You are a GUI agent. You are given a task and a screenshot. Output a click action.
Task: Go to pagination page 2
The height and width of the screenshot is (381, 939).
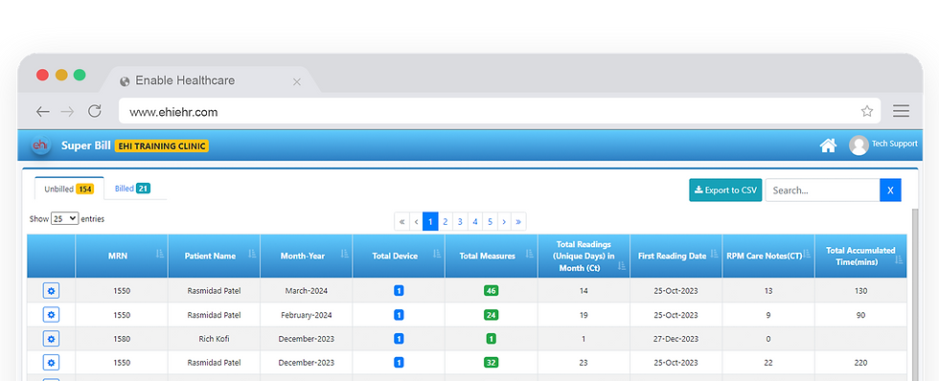[x=445, y=221]
